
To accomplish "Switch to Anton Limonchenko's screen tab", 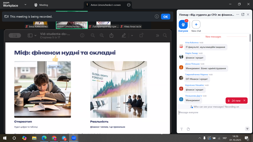I will [105, 5].
